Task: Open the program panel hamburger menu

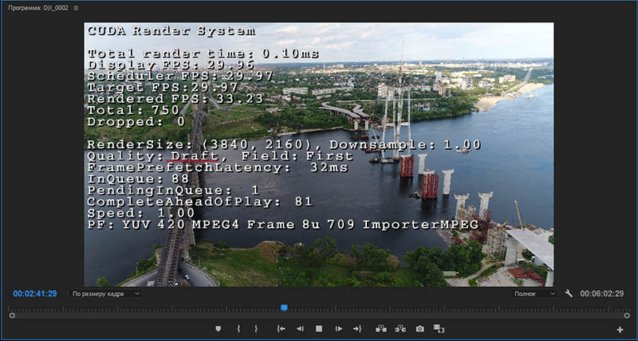Action: [x=76, y=8]
